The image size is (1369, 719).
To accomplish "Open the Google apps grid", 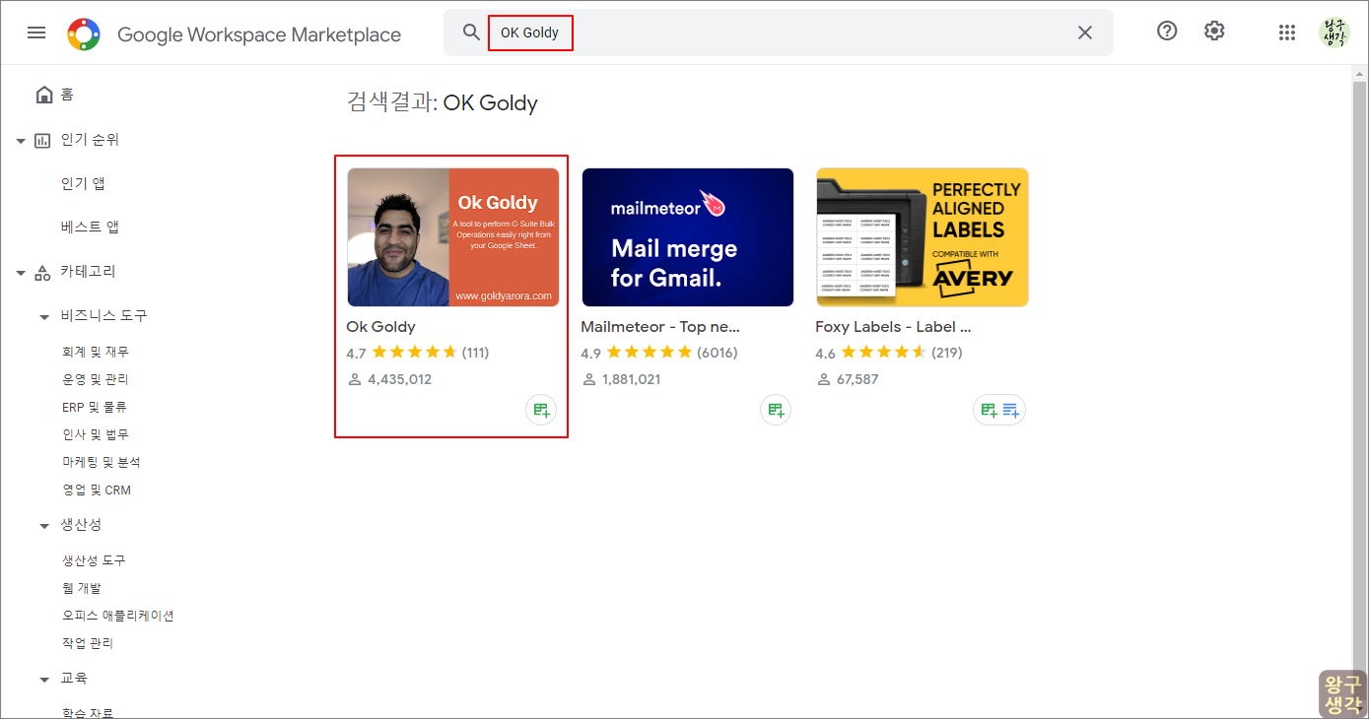I will coord(1287,33).
